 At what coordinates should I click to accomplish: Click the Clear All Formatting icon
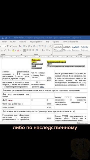point(20,46)
